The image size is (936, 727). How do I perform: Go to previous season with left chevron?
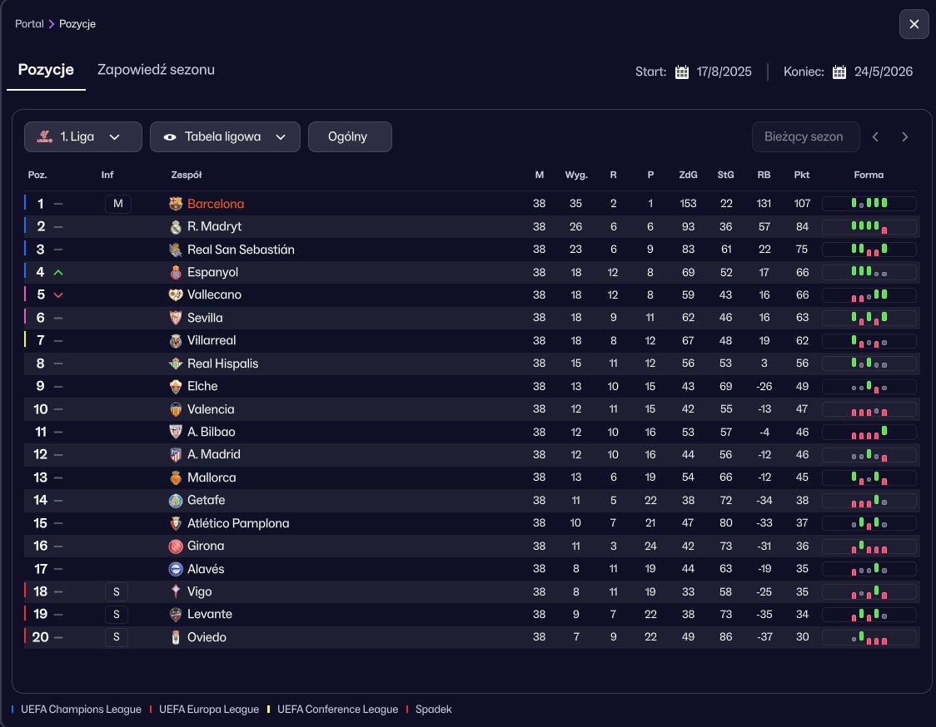875,136
